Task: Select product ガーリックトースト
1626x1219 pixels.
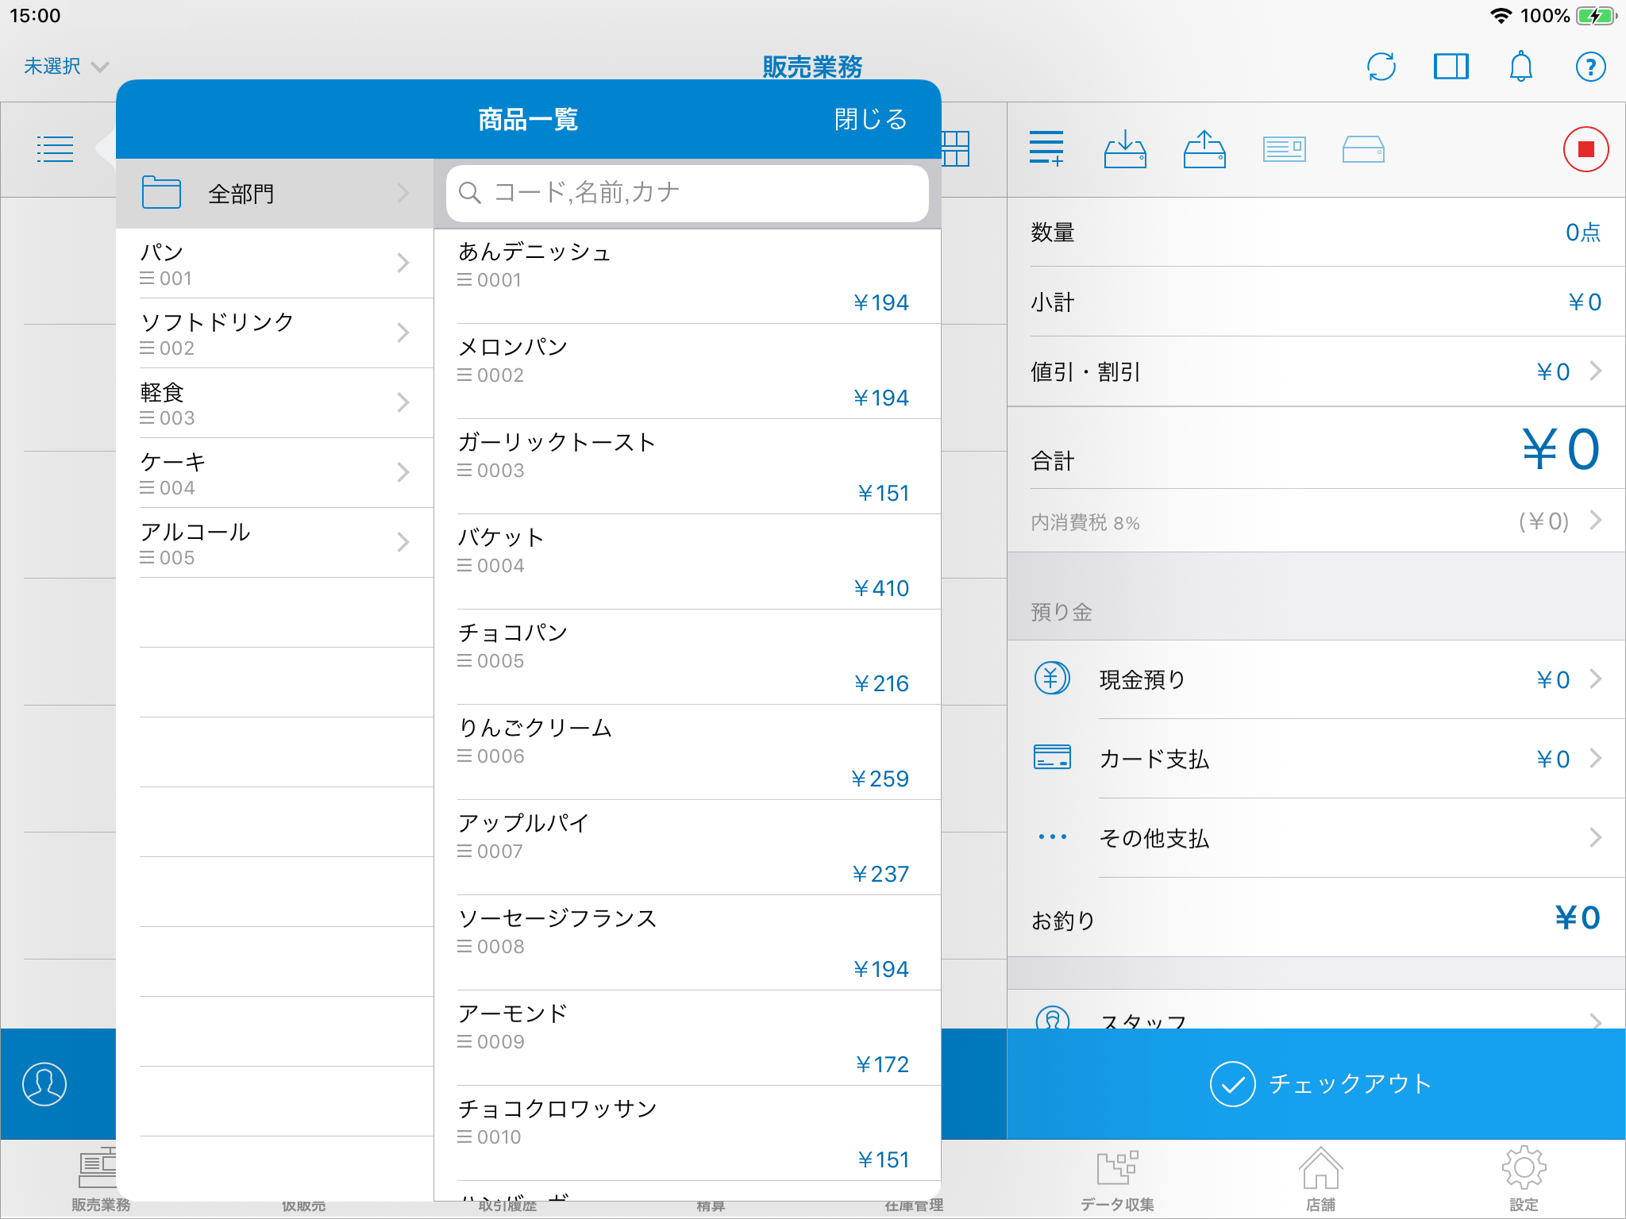Action: [x=688, y=467]
